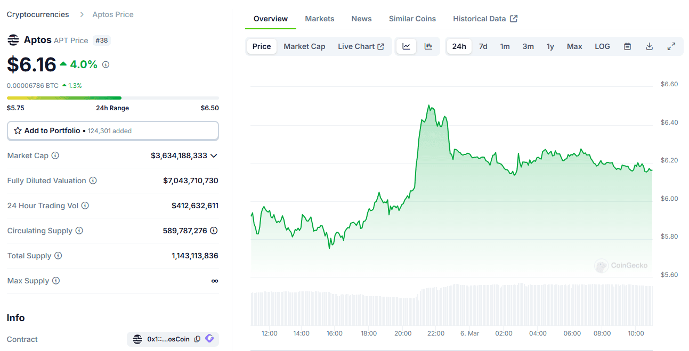Go to Cryptocurrencies breadcrumb link
The height and width of the screenshot is (351, 689).
click(x=38, y=14)
